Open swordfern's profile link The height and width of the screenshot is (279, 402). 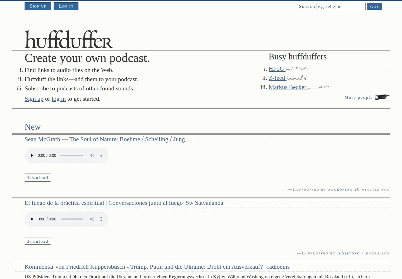340,189
